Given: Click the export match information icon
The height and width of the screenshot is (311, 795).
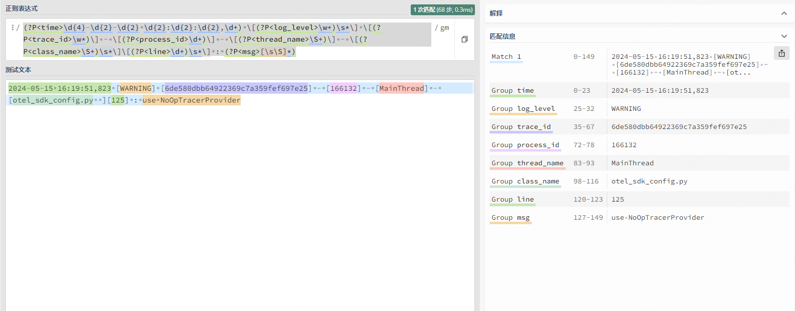Looking at the screenshot, I should [781, 53].
